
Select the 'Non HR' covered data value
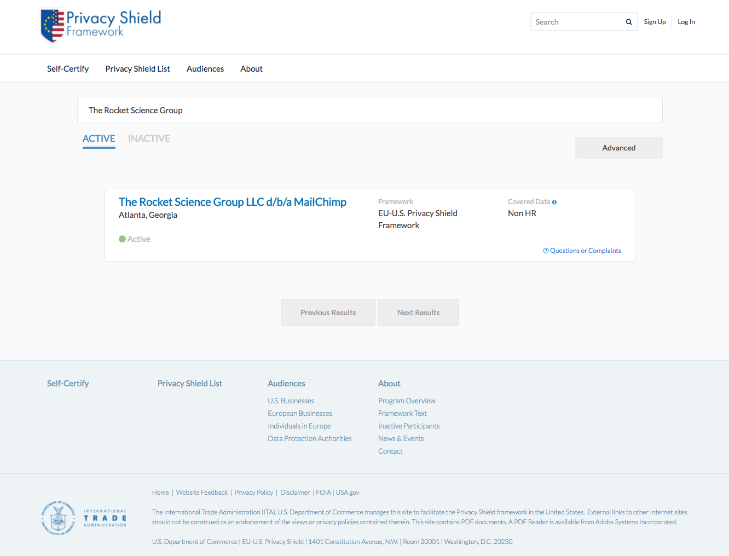pyautogui.click(x=522, y=213)
